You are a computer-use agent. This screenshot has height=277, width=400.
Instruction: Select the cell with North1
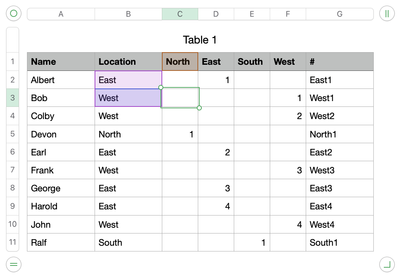339,134
